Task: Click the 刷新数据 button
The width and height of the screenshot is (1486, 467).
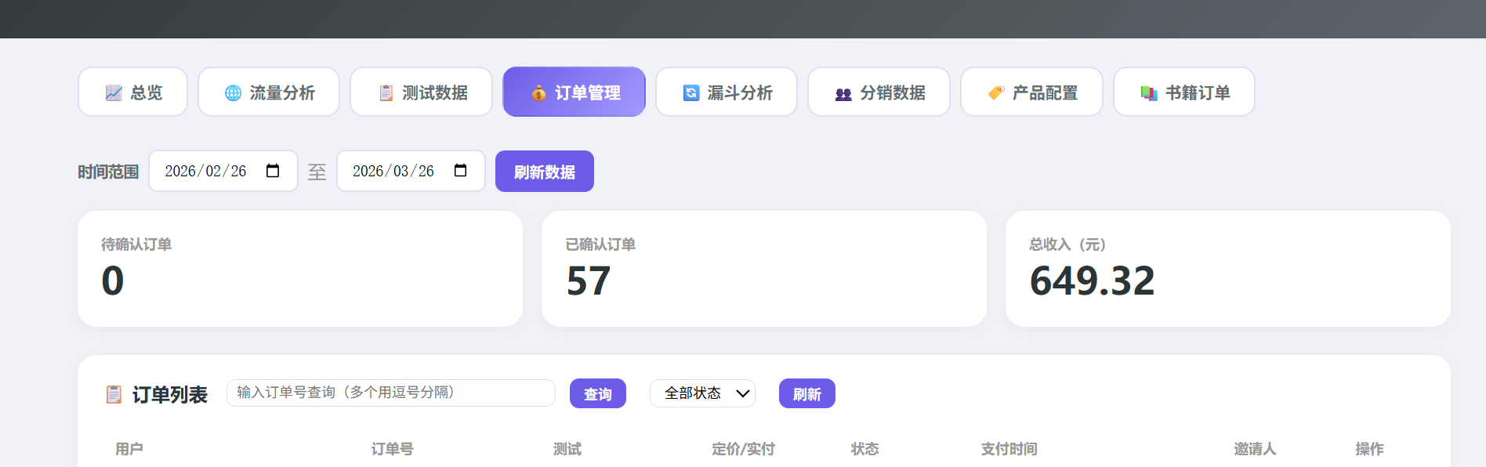Action: point(545,172)
